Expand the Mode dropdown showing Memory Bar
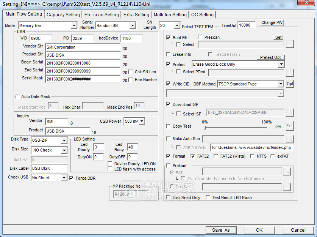Viewport: 317px width, 237px height. click(x=74, y=25)
